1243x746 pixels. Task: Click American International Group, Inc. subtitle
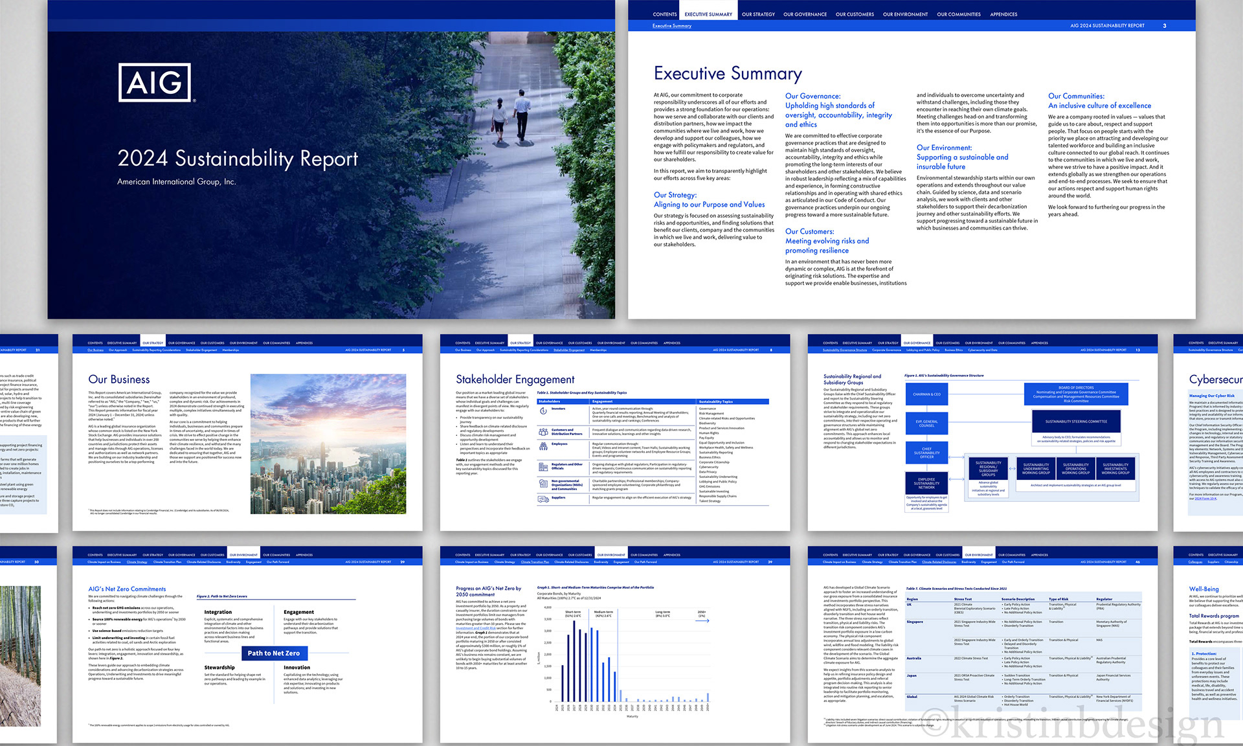click(x=176, y=182)
